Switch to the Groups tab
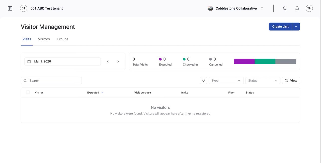The height and width of the screenshot is (163, 321). [62, 39]
